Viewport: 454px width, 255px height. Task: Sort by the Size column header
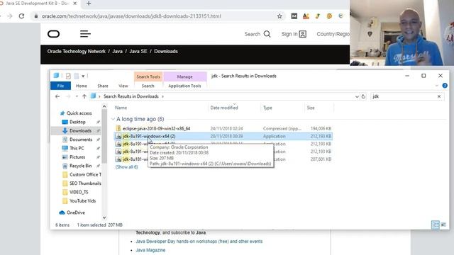coord(311,108)
